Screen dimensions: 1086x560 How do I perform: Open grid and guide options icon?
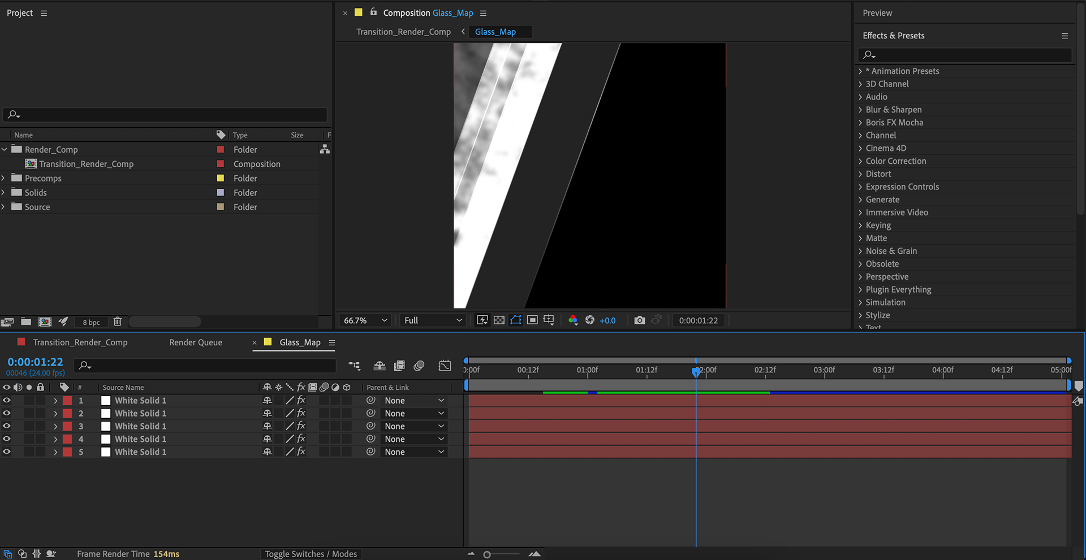(549, 320)
